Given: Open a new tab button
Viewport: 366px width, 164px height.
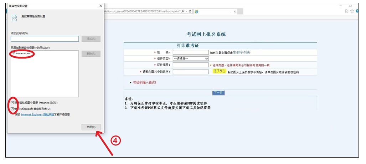Looking at the screenshot, I should click(x=240, y=11).
